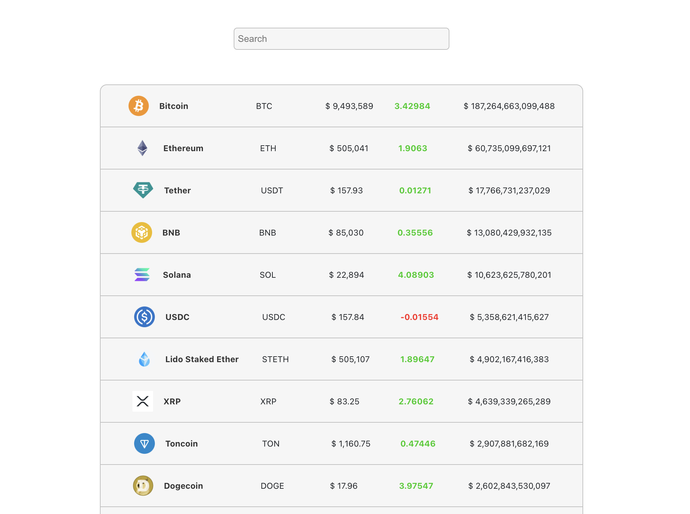Click Toncoin market cap $ 2,907,881,682,169
The width and height of the screenshot is (690, 514).
click(x=509, y=444)
